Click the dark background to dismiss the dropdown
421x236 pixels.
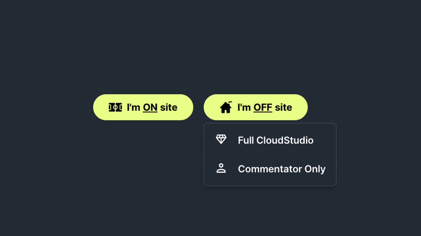[x=105, y=184]
